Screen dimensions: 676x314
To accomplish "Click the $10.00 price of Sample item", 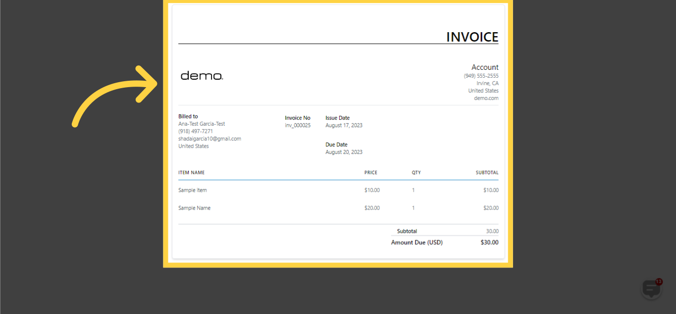I will [372, 190].
